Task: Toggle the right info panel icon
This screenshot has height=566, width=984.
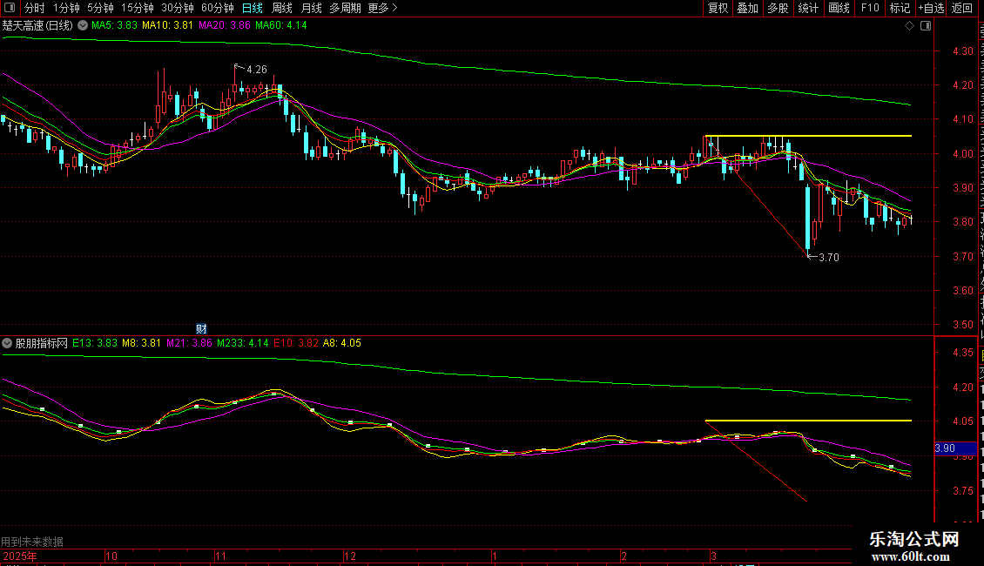Action: 926,26
